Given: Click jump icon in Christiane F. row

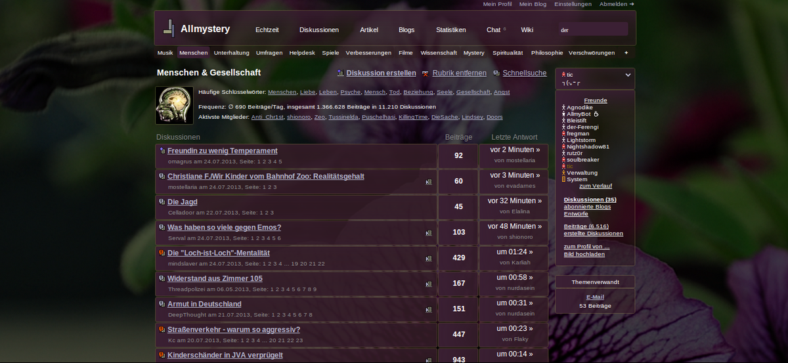Looking at the screenshot, I should click(429, 182).
